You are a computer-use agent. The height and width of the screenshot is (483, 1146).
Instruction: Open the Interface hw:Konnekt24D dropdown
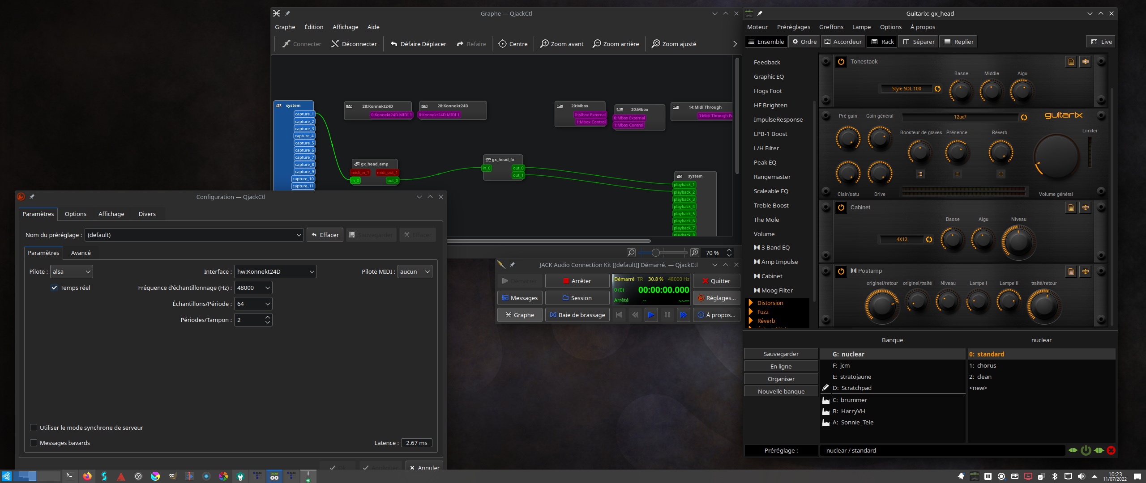pyautogui.click(x=275, y=271)
